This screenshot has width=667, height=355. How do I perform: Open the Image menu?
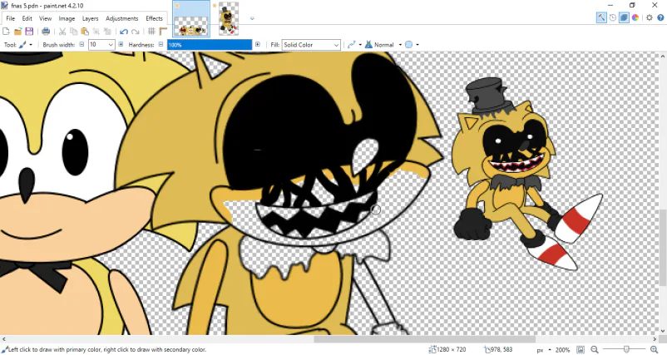click(67, 18)
